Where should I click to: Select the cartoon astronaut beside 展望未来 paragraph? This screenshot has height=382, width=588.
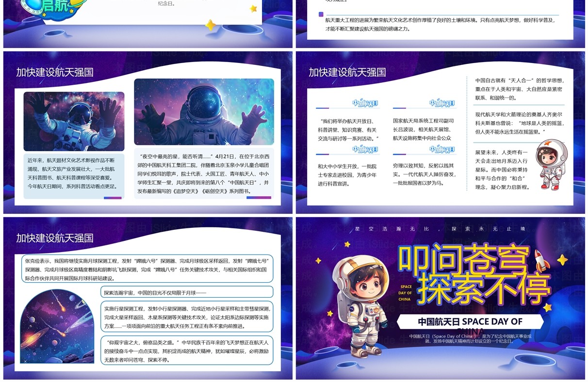(551, 165)
